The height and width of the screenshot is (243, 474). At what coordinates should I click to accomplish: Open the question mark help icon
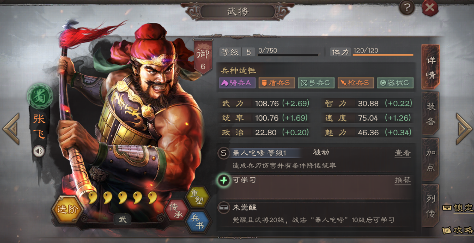point(407,8)
